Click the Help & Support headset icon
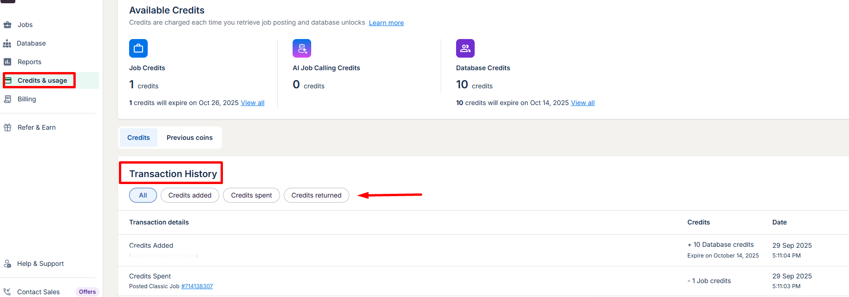Screen dimensions: 849x297 [7, 264]
